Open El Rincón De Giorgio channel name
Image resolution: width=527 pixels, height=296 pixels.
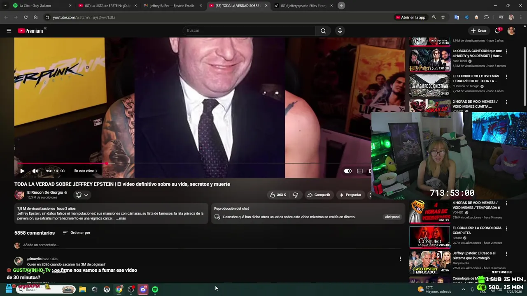point(45,192)
